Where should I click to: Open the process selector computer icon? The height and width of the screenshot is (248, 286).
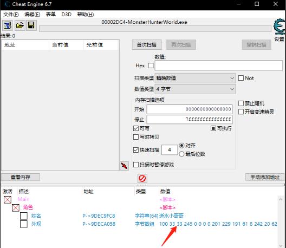tap(8, 25)
